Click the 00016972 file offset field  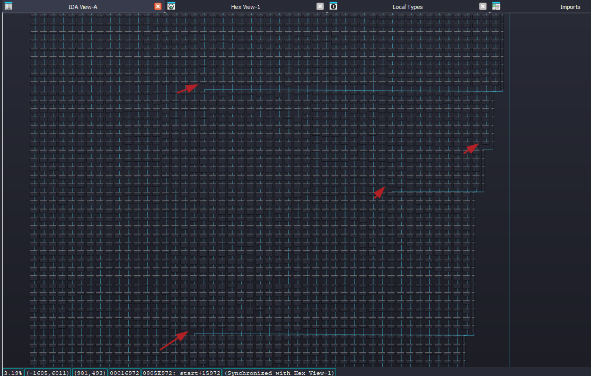tap(124, 373)
